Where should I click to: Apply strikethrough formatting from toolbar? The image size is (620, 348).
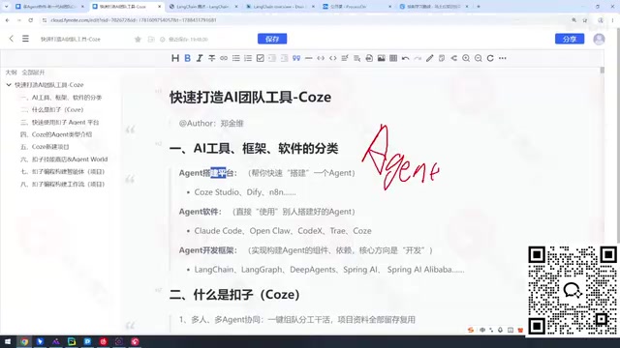211,58
